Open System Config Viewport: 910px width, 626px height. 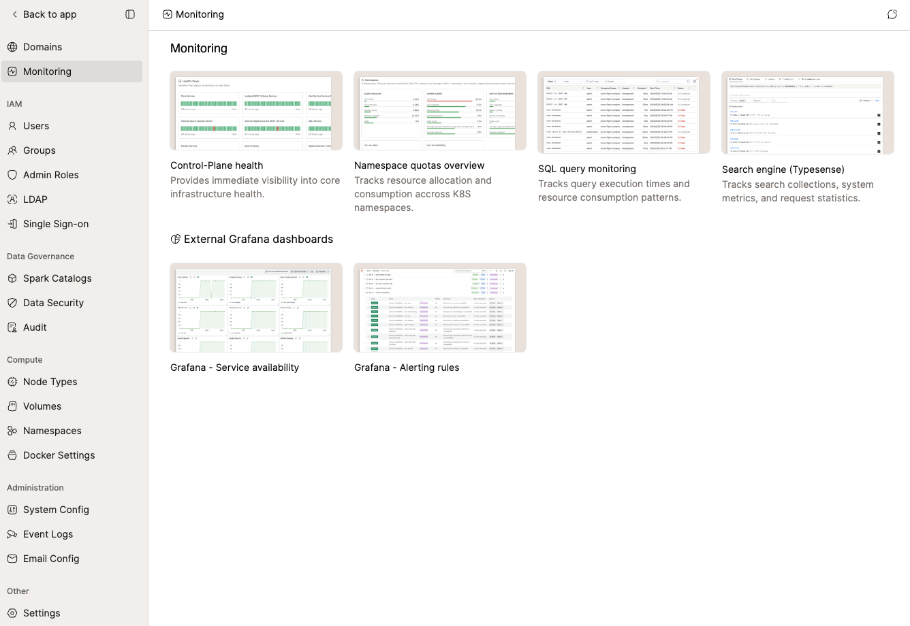pos(72,510)
